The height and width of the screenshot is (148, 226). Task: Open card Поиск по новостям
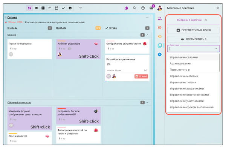[29, 49]
